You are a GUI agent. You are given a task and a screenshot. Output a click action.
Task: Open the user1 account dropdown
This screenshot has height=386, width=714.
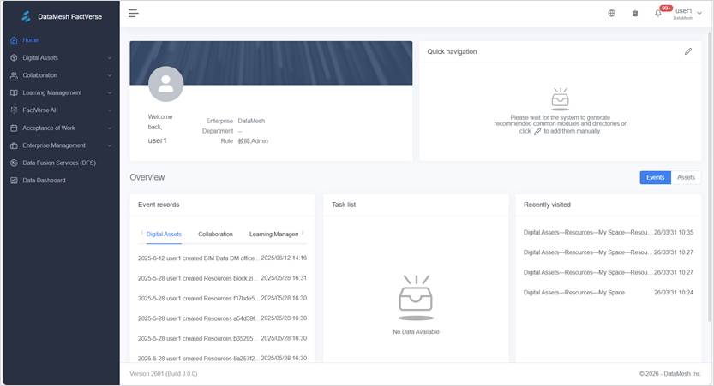(686, 13)
